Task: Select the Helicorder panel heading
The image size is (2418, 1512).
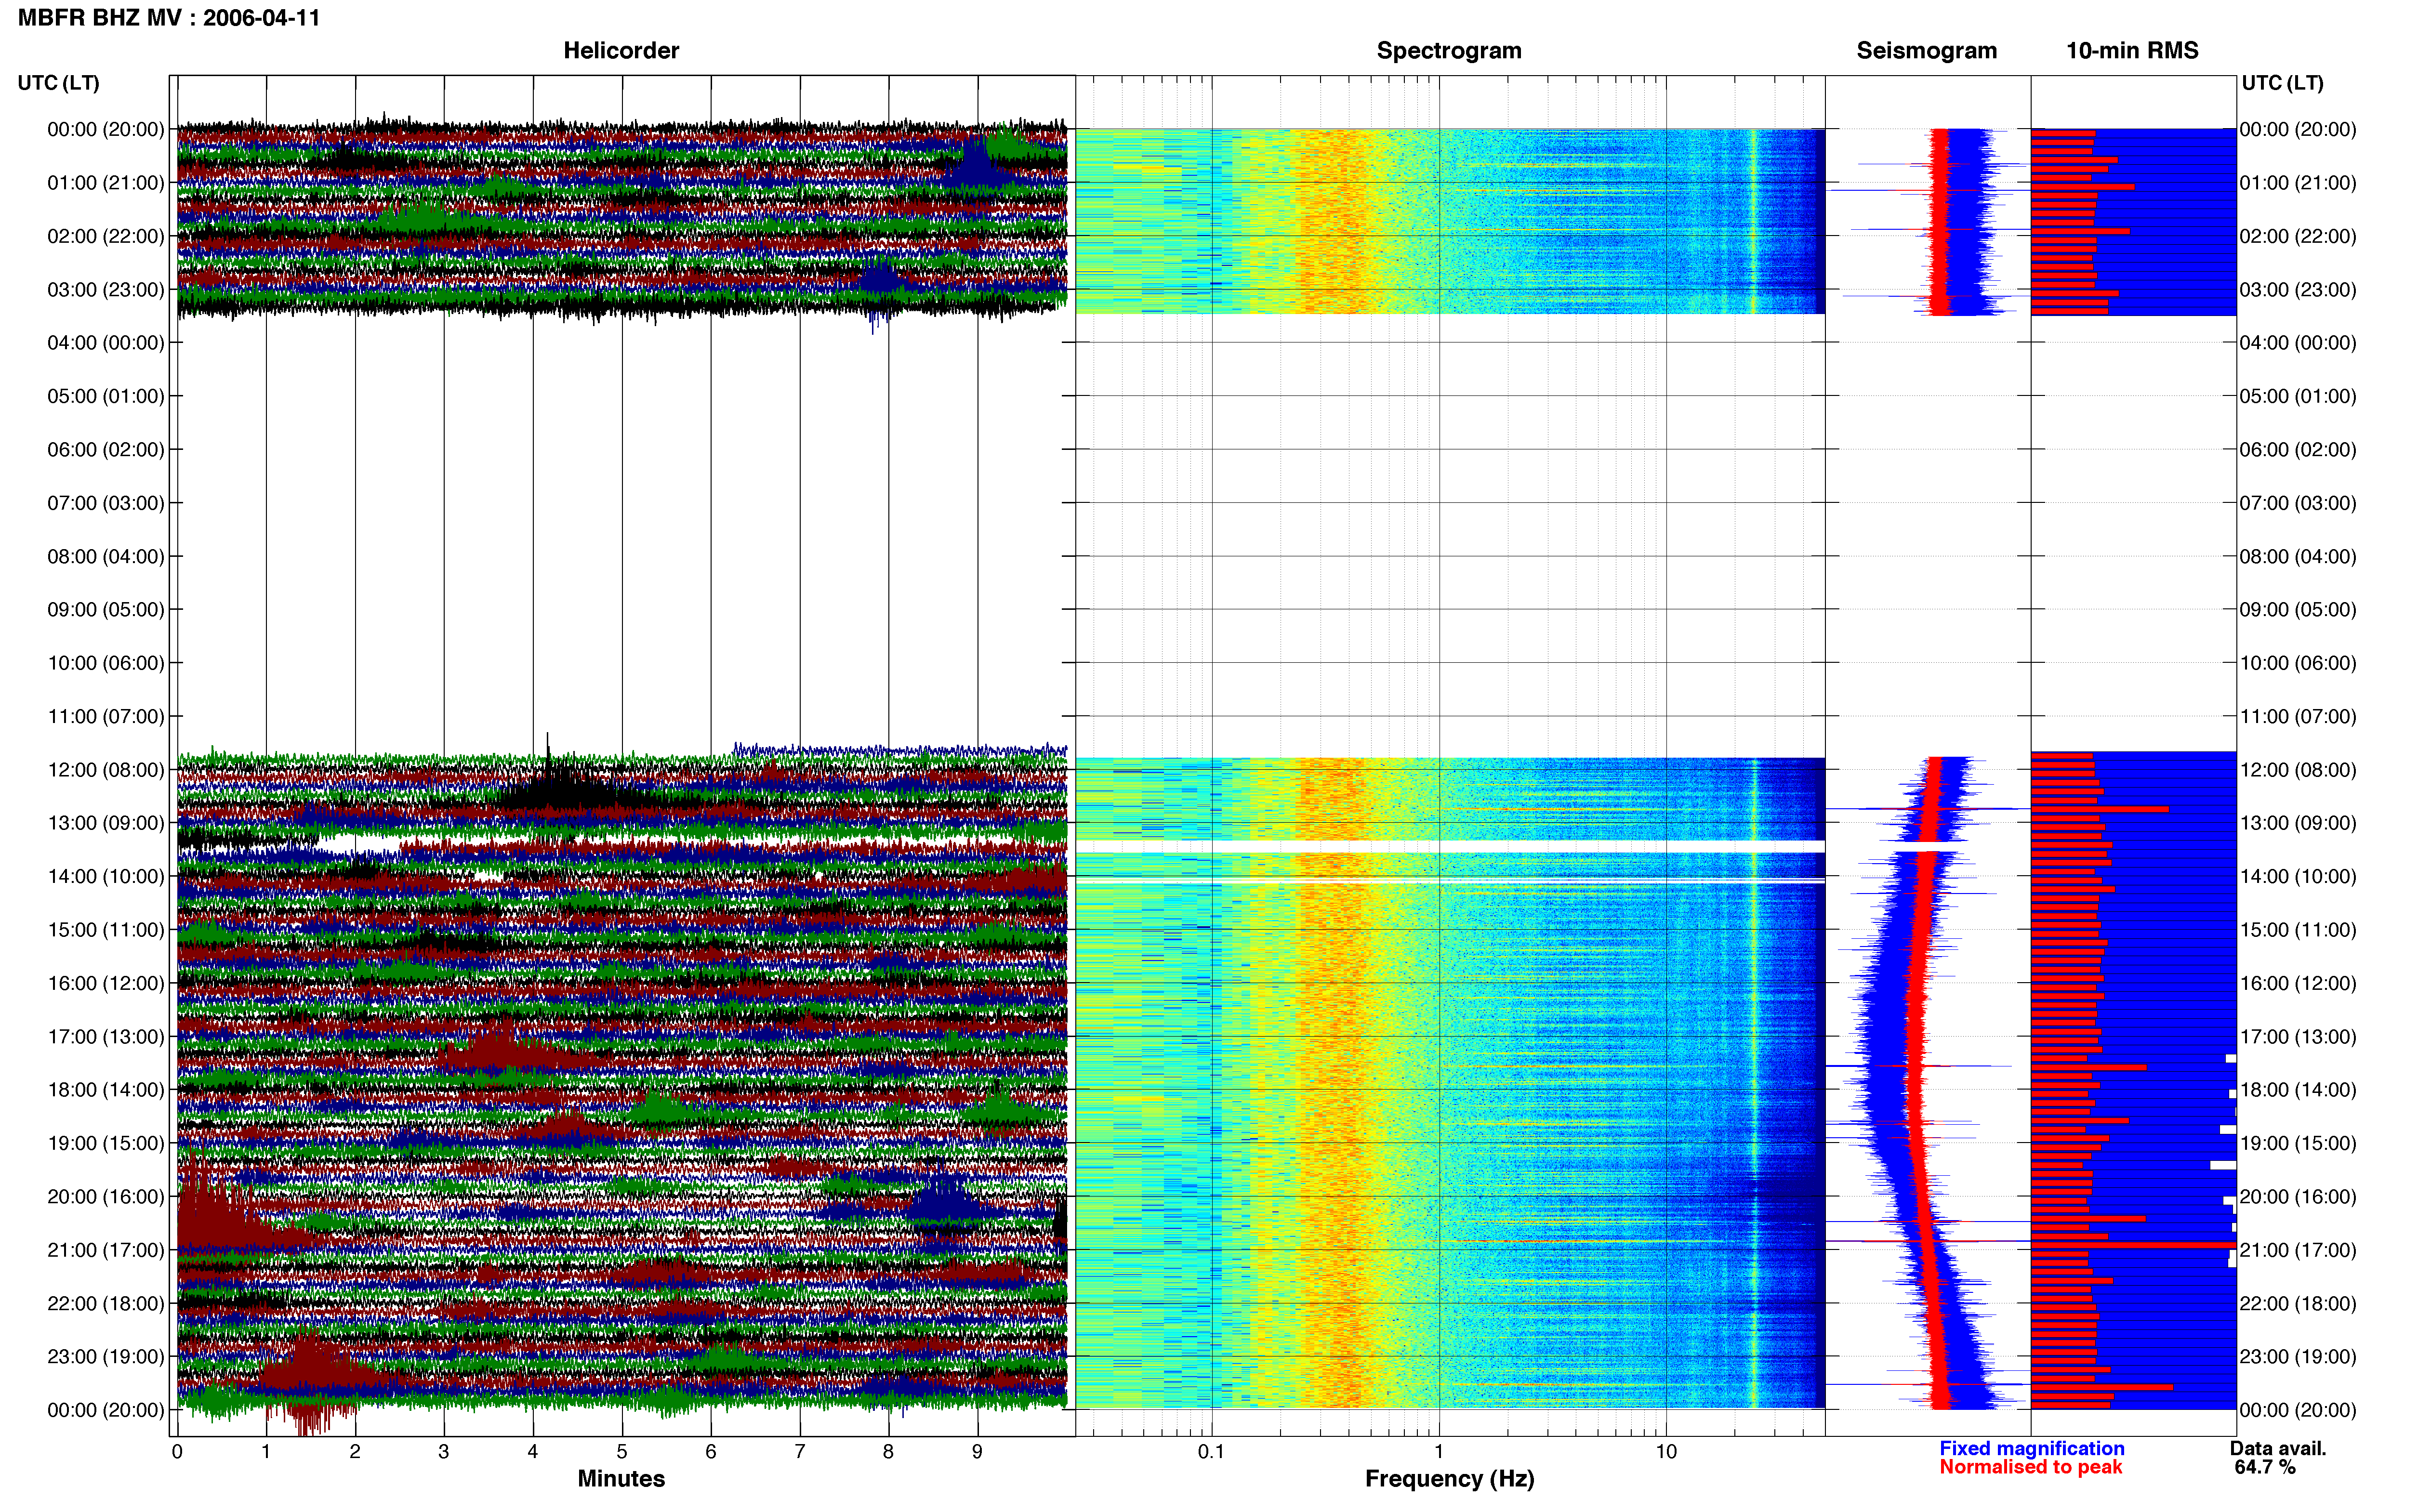Action: point(621,50)
